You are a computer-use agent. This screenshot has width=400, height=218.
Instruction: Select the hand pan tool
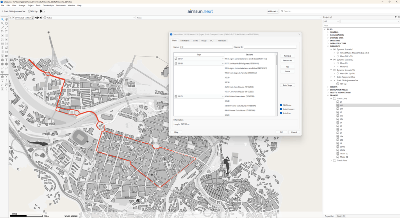tap(6, 19)
